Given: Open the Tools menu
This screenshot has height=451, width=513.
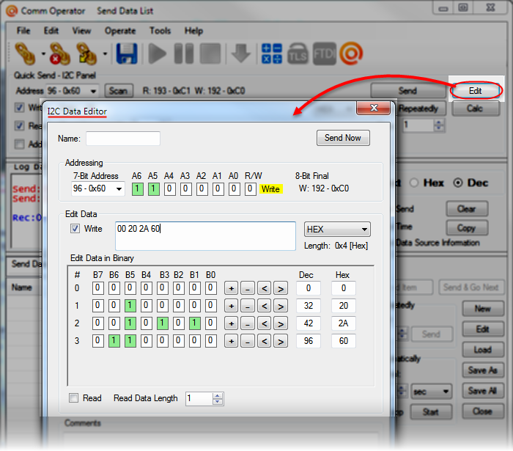Looking at the screenshot, I should [160, 31].
